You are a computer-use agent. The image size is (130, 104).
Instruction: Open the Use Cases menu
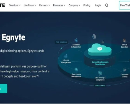pyautogui.click(x=30, y=5)
